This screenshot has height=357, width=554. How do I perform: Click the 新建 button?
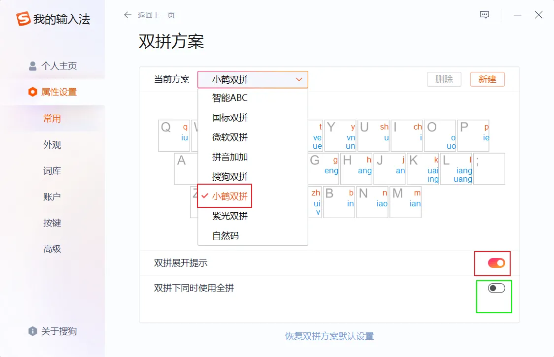(487, 79)
